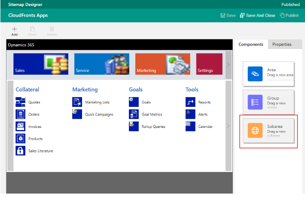This screenshot has height=197, width=305.
Task: Click the right chevron beside Tools group
Action: [229, 126]
